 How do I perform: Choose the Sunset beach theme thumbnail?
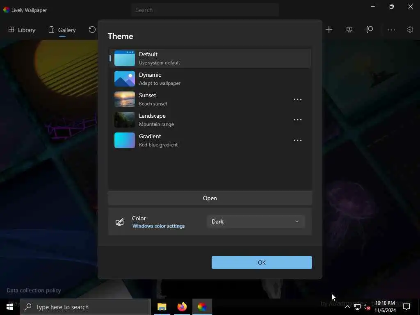coord(125,99)
